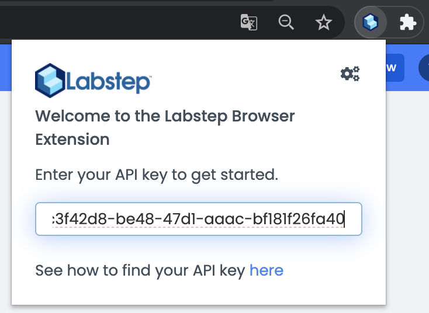
Task: Click the 'See how to find your API key' text
Action: [140, 270]
